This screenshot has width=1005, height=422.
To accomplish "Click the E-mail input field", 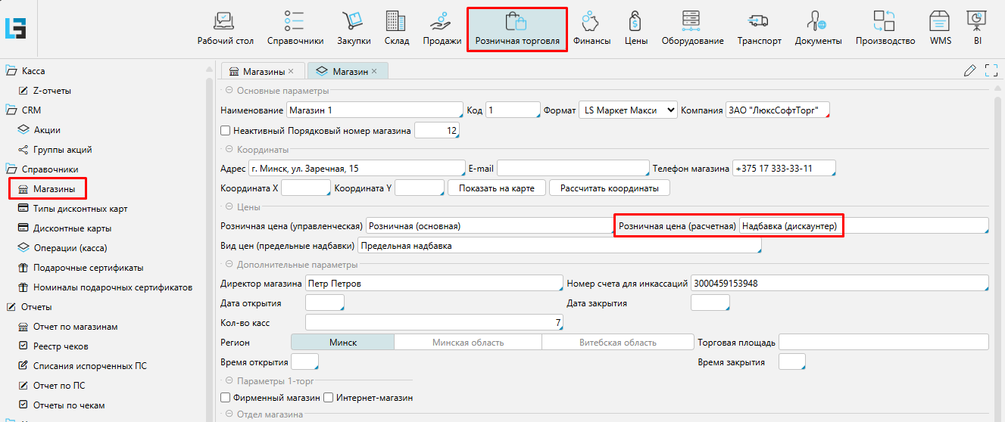I will (573, 169).
